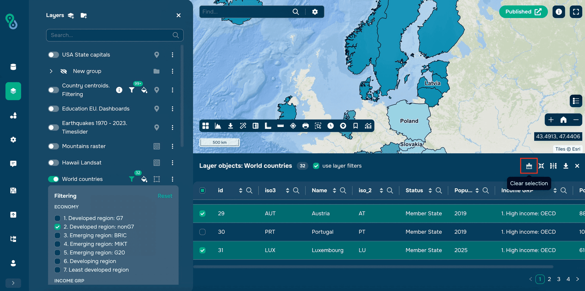The width and height of the screenshot is (585, 291).
Task: Open the layer options menu for Hawaii Landsat
Action: [173, 163]
